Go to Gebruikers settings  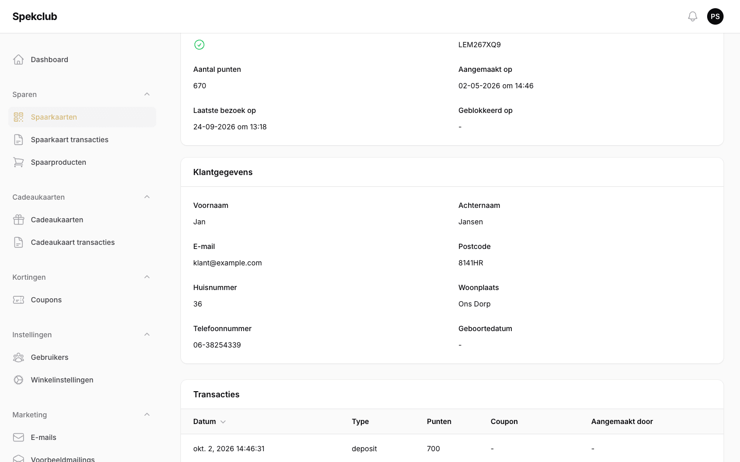[82, 357]
